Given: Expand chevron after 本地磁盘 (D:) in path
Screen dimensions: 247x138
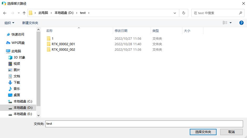Looking at the screenshot, I should (x=77, y=13).
